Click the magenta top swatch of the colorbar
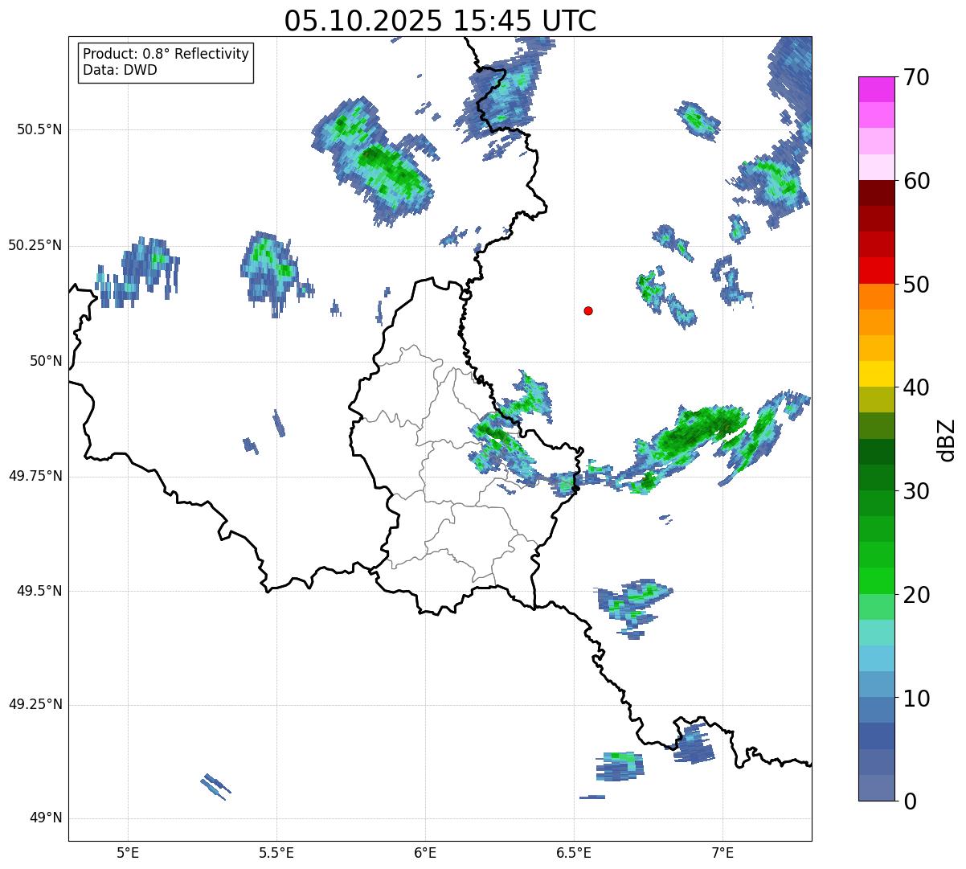Image resolution: width=966 pixels, height=869 pixels. pyautogui.click(x=877, y=89)
